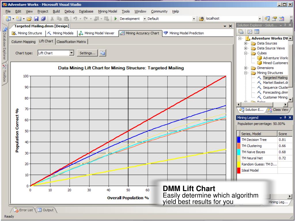Copy the graph with the icon beside Settings
The image size is (295, 221).
click(x=103, y=53)
